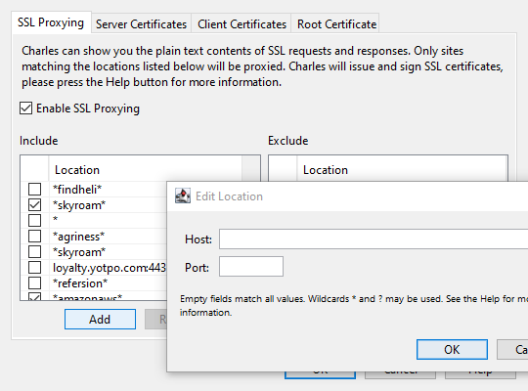Select the *refersion* row text
The height and width of the screenshot is (391, 528).
pos(80,283)
